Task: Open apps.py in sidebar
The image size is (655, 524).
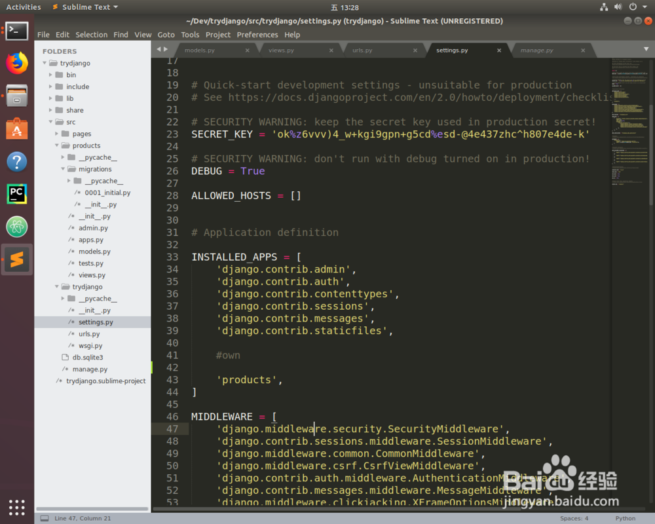Action: coord(90,240)
